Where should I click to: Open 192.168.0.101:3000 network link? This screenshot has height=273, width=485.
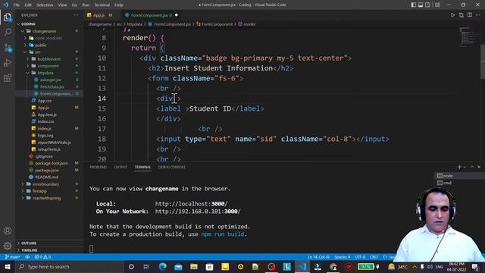[x=198, y=212]
